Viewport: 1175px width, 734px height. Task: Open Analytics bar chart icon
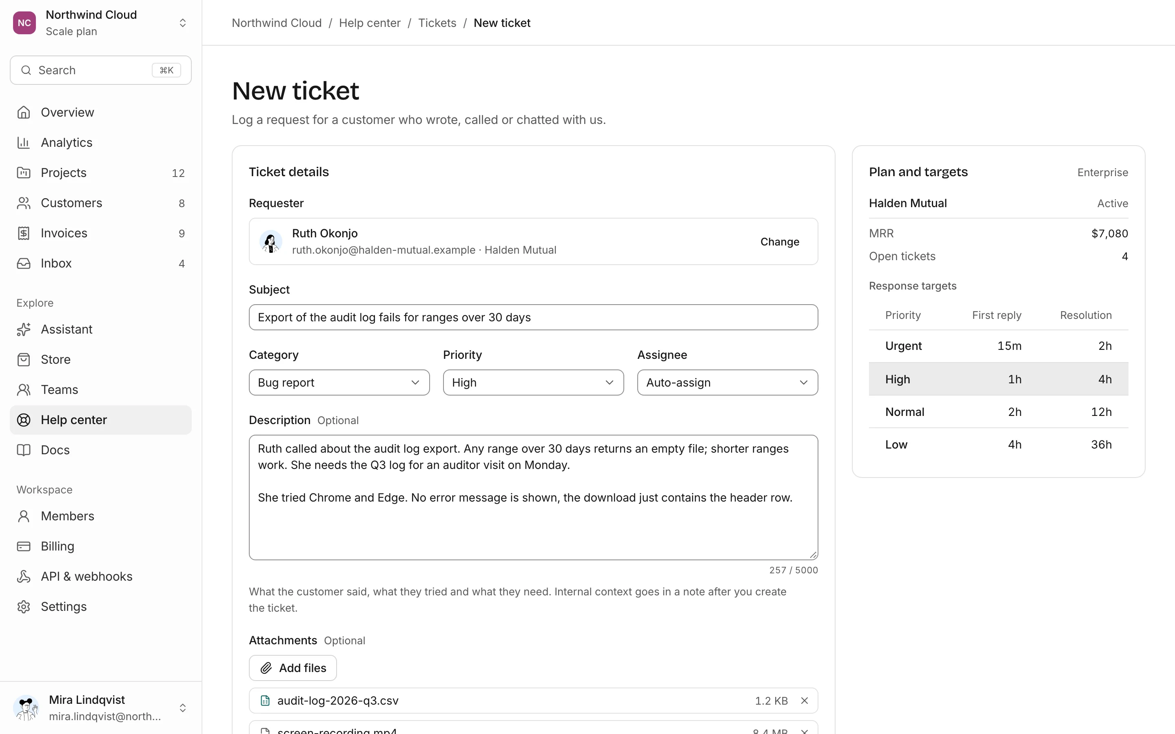point(23,142)
